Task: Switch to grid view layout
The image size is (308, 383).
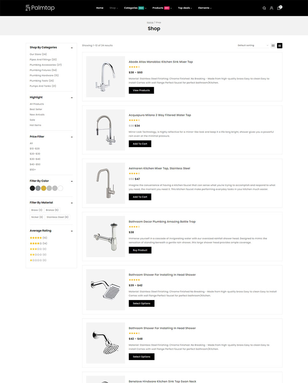Action: click(x=273, y=46)
